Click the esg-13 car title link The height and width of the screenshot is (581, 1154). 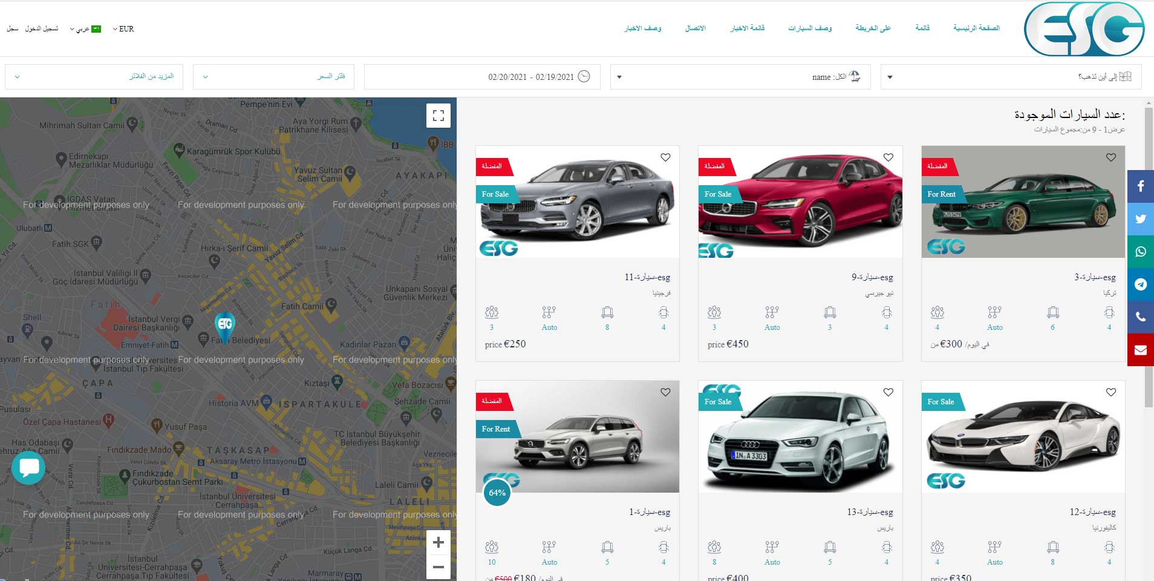point(869,512)
